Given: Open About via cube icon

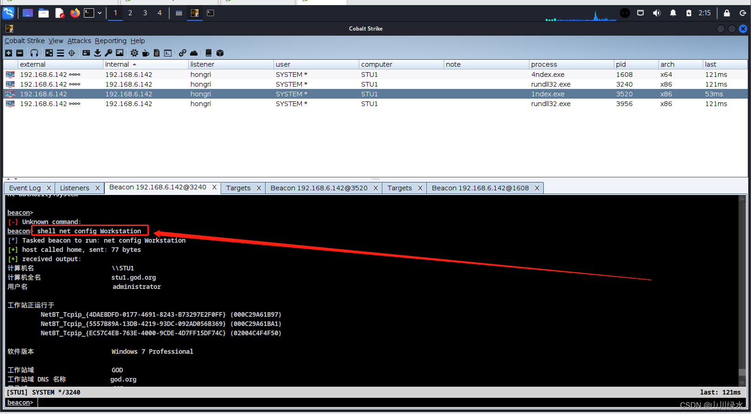Looking at the screenshot, I should tap(220, 53).
